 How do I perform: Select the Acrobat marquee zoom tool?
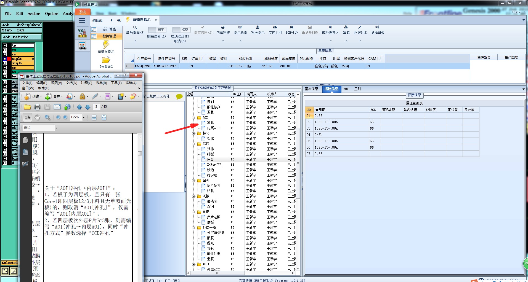coord(47,117)
